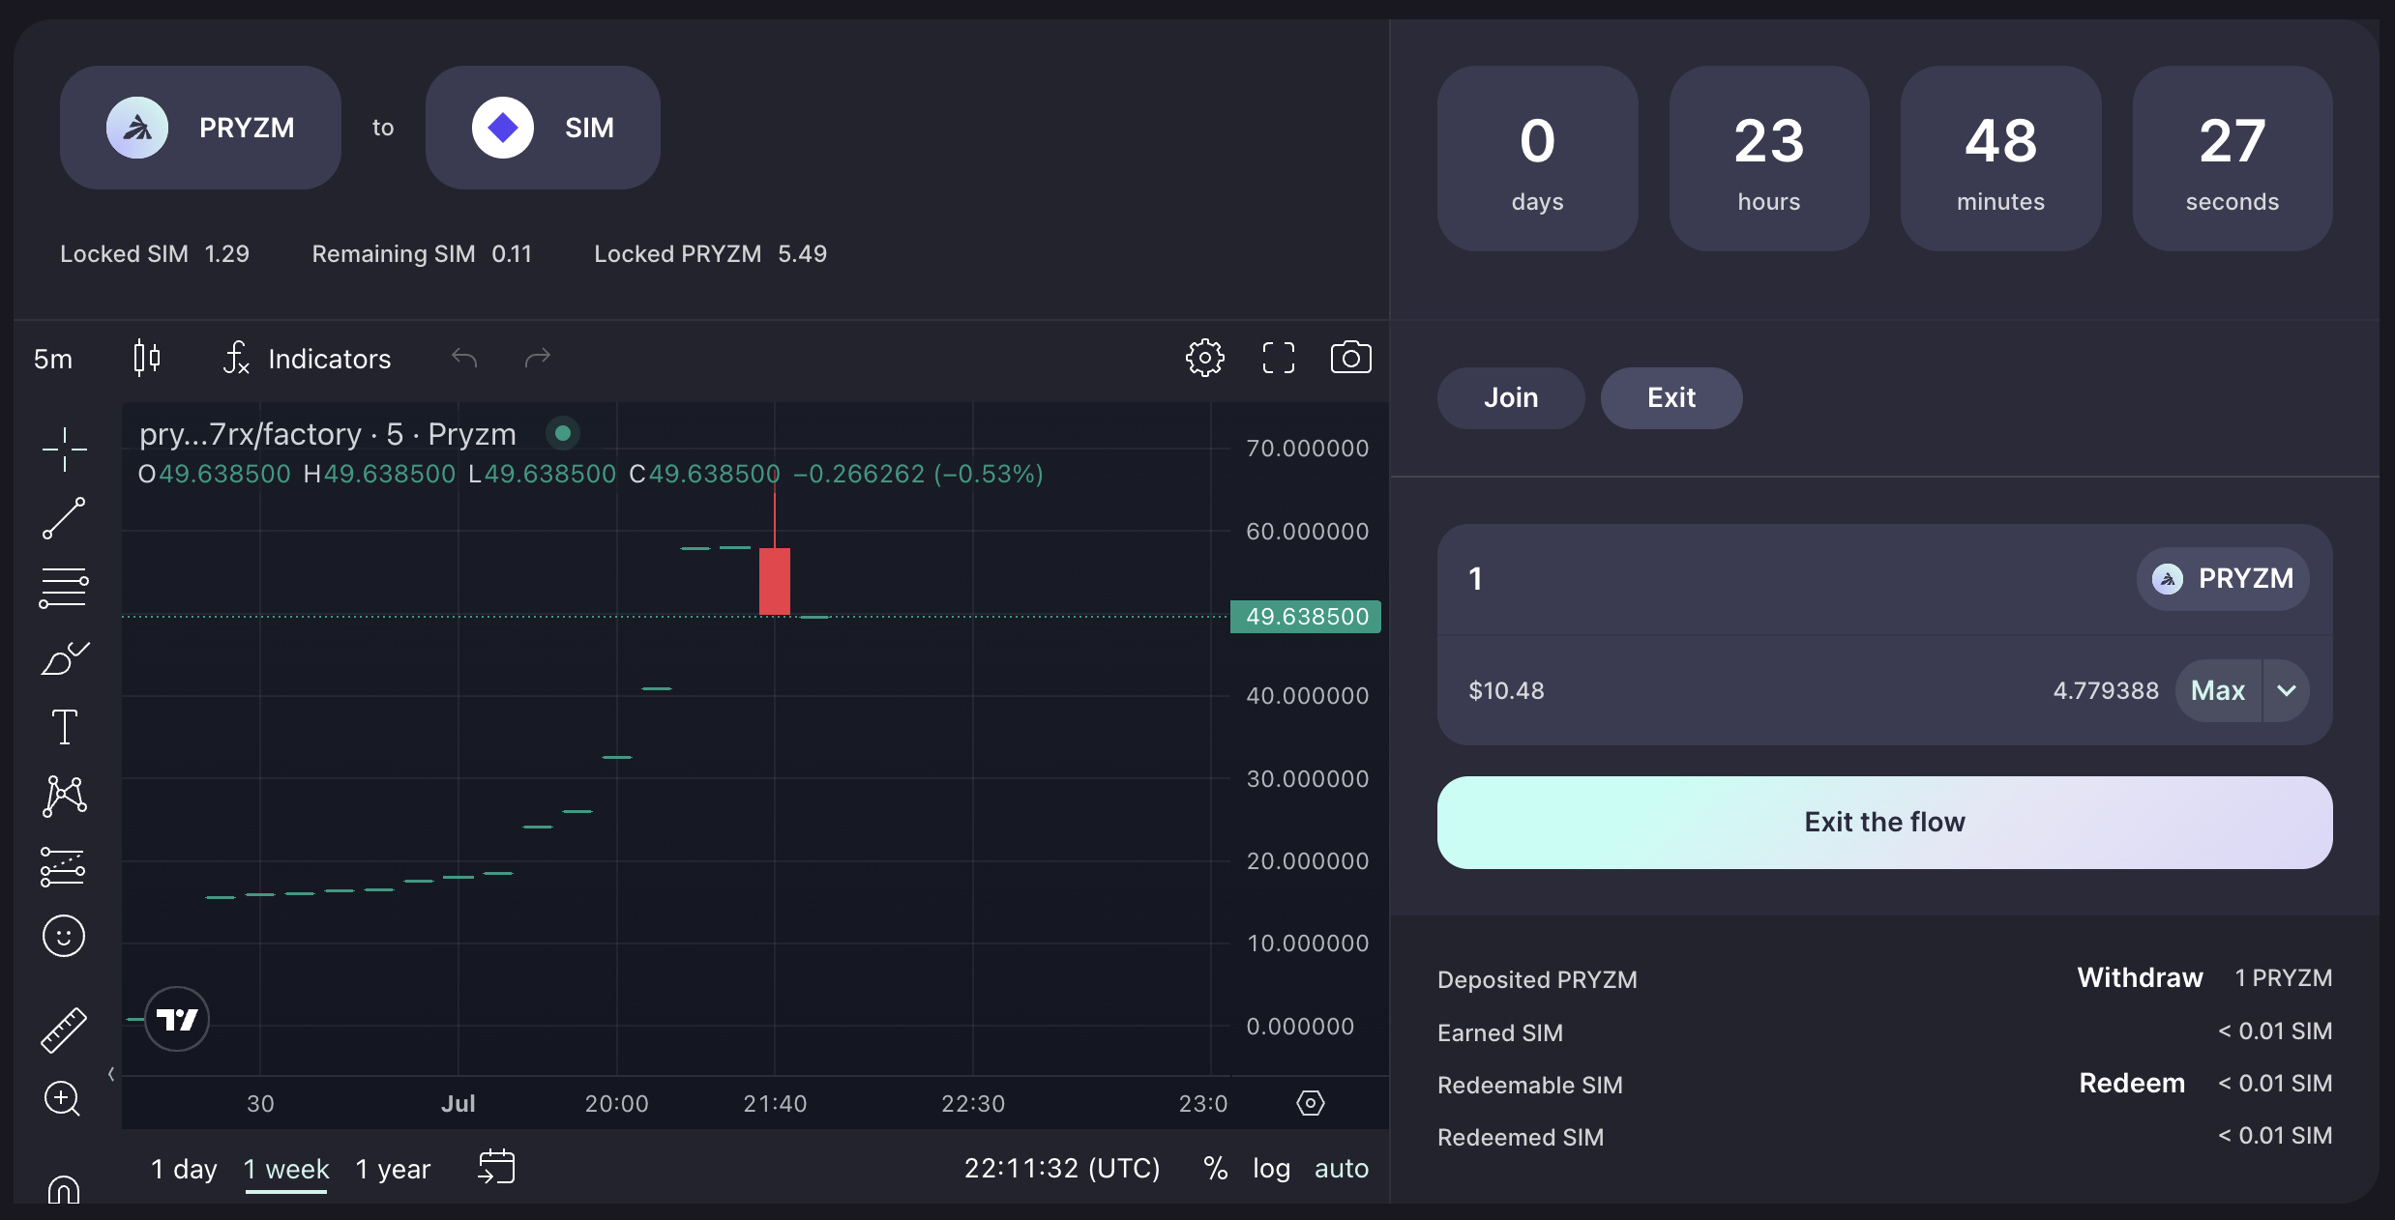Select the crosshair cursor tool
Viewport: 2395px width, 1220px height.
point(65,450)
